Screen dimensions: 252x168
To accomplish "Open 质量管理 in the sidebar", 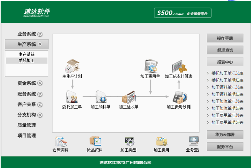I will point(27,125).
